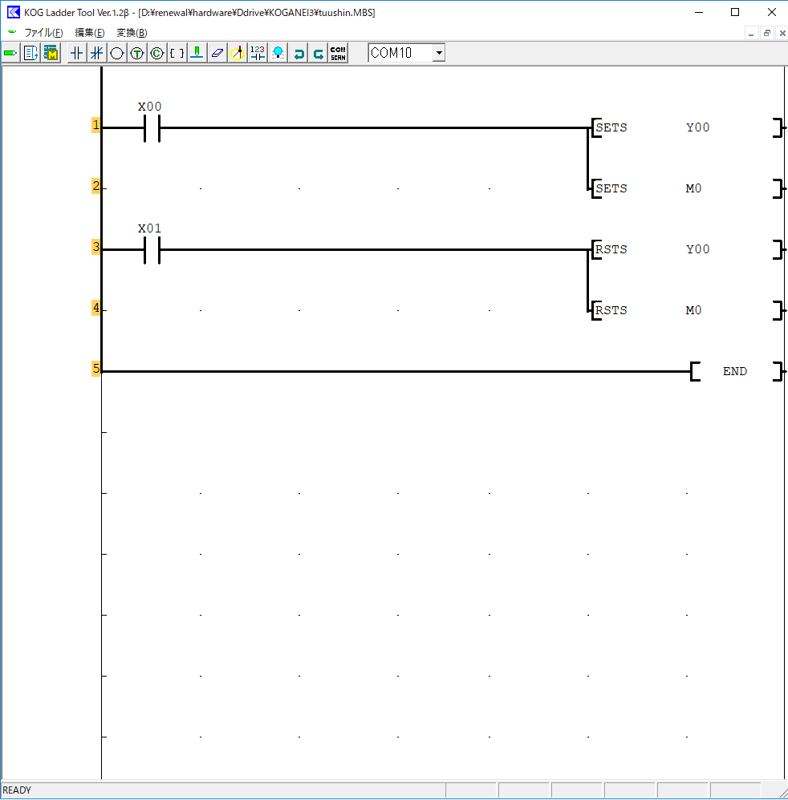Click the END instruction on rung 5
The width and height of the screenshot is (788, 800).
coord(735,371)
